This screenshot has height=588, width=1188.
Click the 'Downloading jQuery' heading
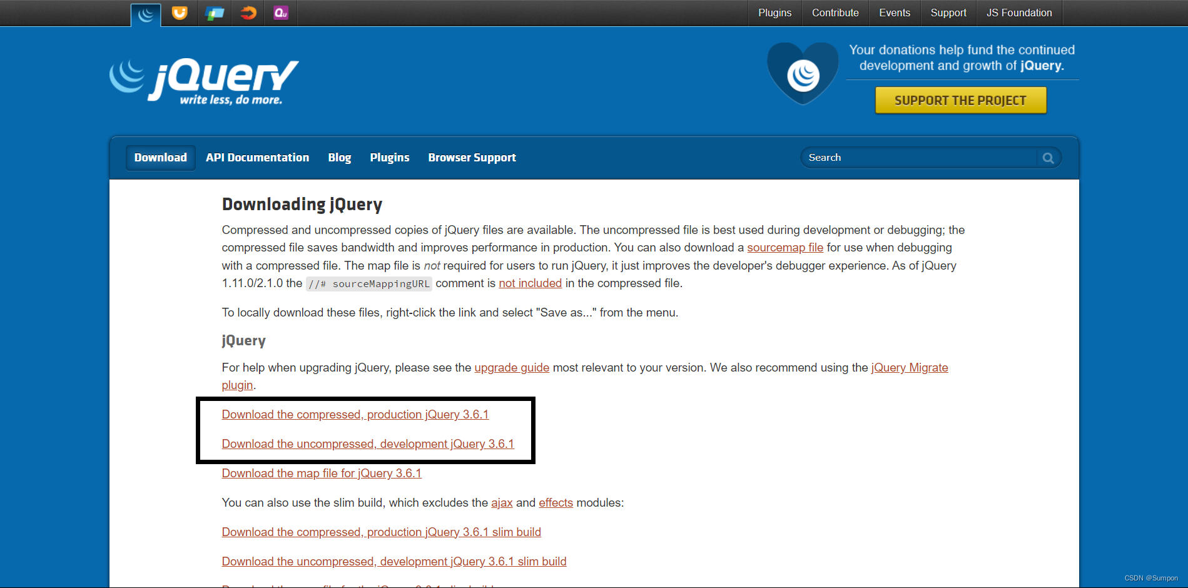click(302, 205)
